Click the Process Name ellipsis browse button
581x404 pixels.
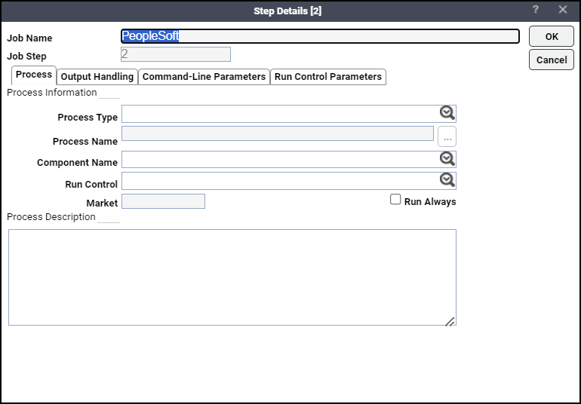pos(447,136)
